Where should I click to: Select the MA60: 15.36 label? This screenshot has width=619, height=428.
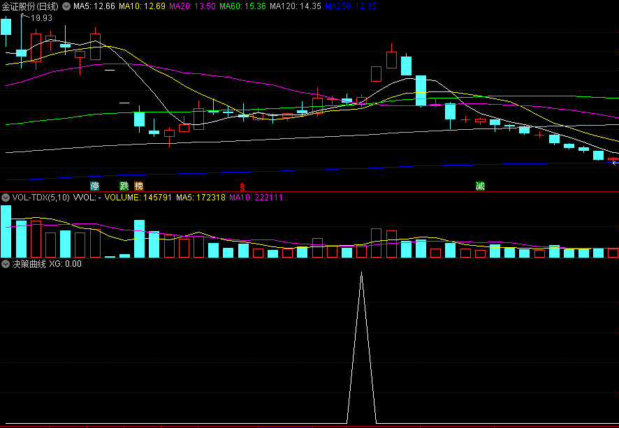(243, 6)
